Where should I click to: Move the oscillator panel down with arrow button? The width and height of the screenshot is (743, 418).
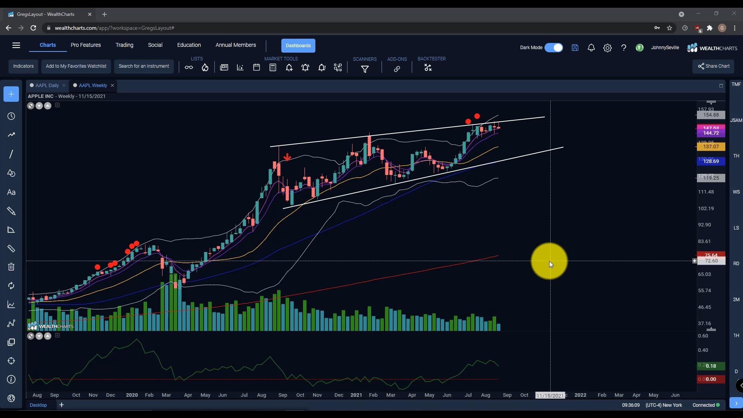(39, 336)
